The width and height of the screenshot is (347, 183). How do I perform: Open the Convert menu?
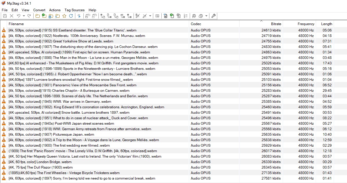click(x=39, y=10)
